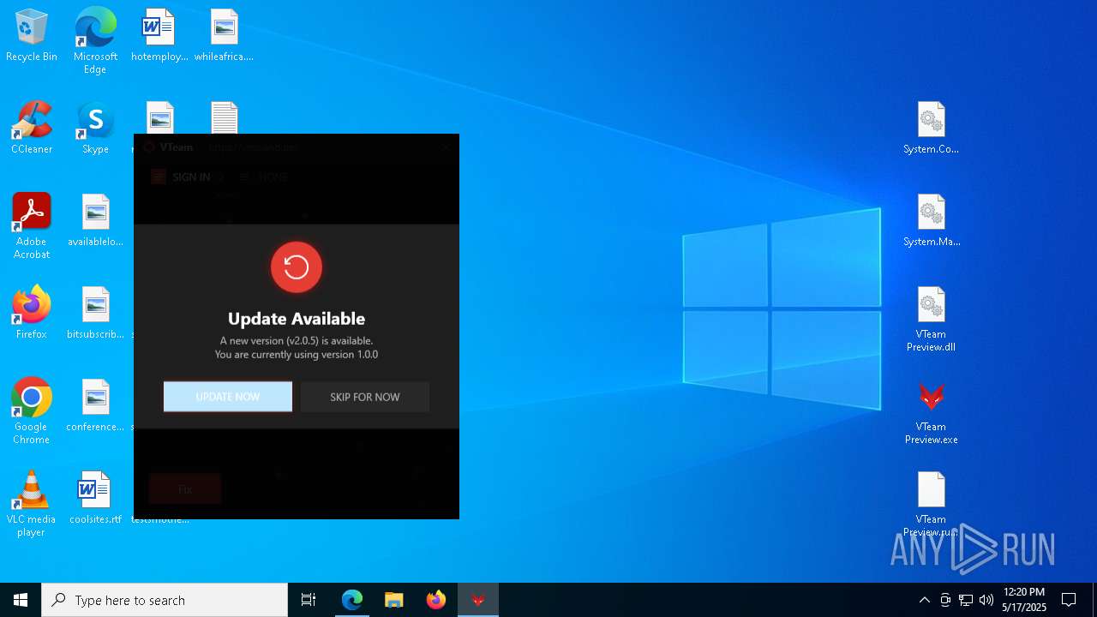
Task: Expand hidden system tray icons
Action: (924, 600)
